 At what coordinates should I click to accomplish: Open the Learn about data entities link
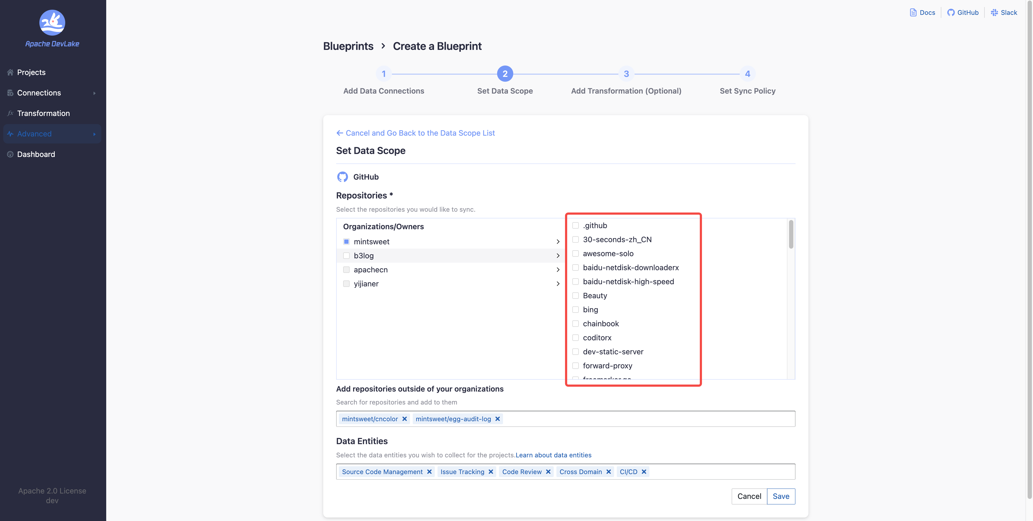[x=553, y=455]
